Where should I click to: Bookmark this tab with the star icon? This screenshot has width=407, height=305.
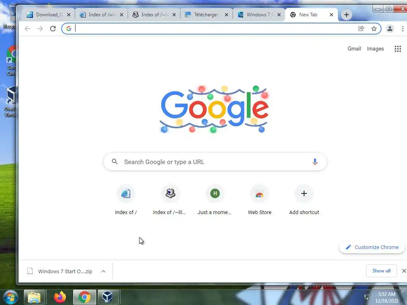pos(374,29)
